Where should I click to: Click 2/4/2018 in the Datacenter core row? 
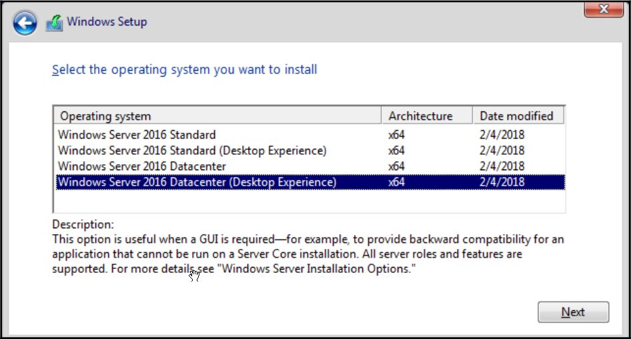[502, 166]
